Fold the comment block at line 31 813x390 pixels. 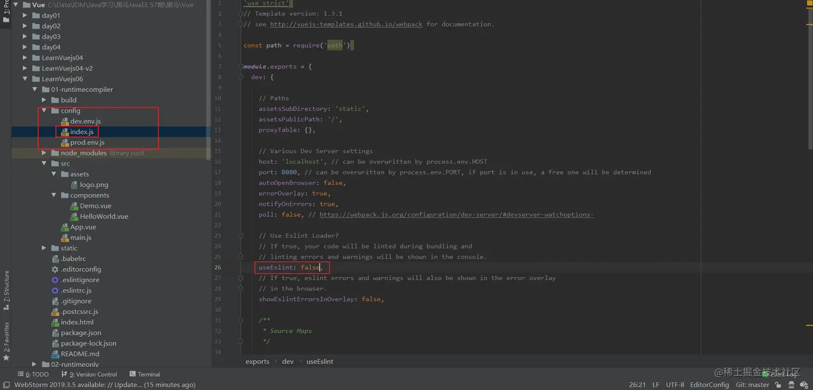click(x=240, y=320)
